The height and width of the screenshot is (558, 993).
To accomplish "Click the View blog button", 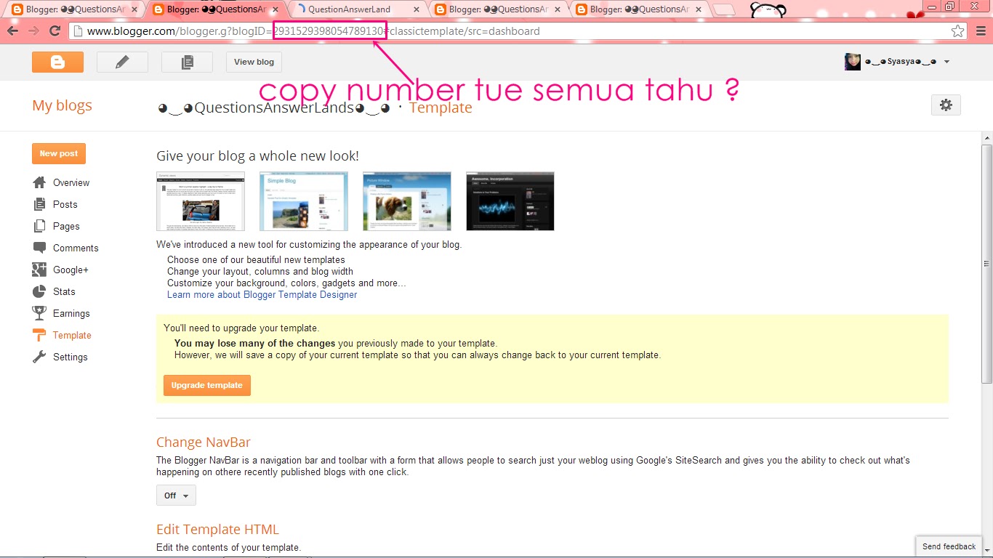I will (x=254, y=62).
